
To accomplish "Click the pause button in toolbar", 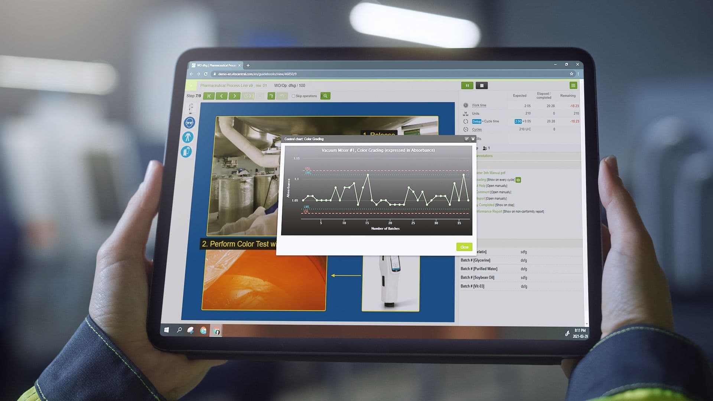I will tap(467, 85).
